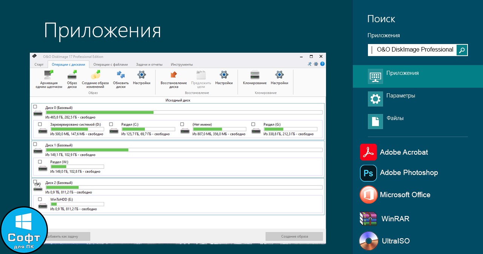Screen dimensions: 483x254
Task: Click Диск 2 usage progress bar
Action: pyautogui.click(x=184, y=187)
